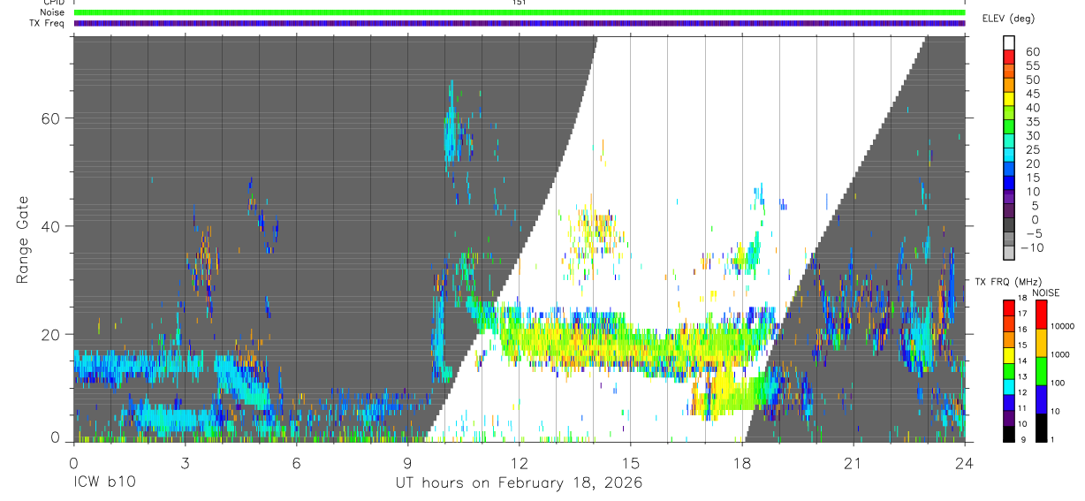Pick the yellow segment of ELEV colorbar

pyautogui.click(x=1009, y=99)
